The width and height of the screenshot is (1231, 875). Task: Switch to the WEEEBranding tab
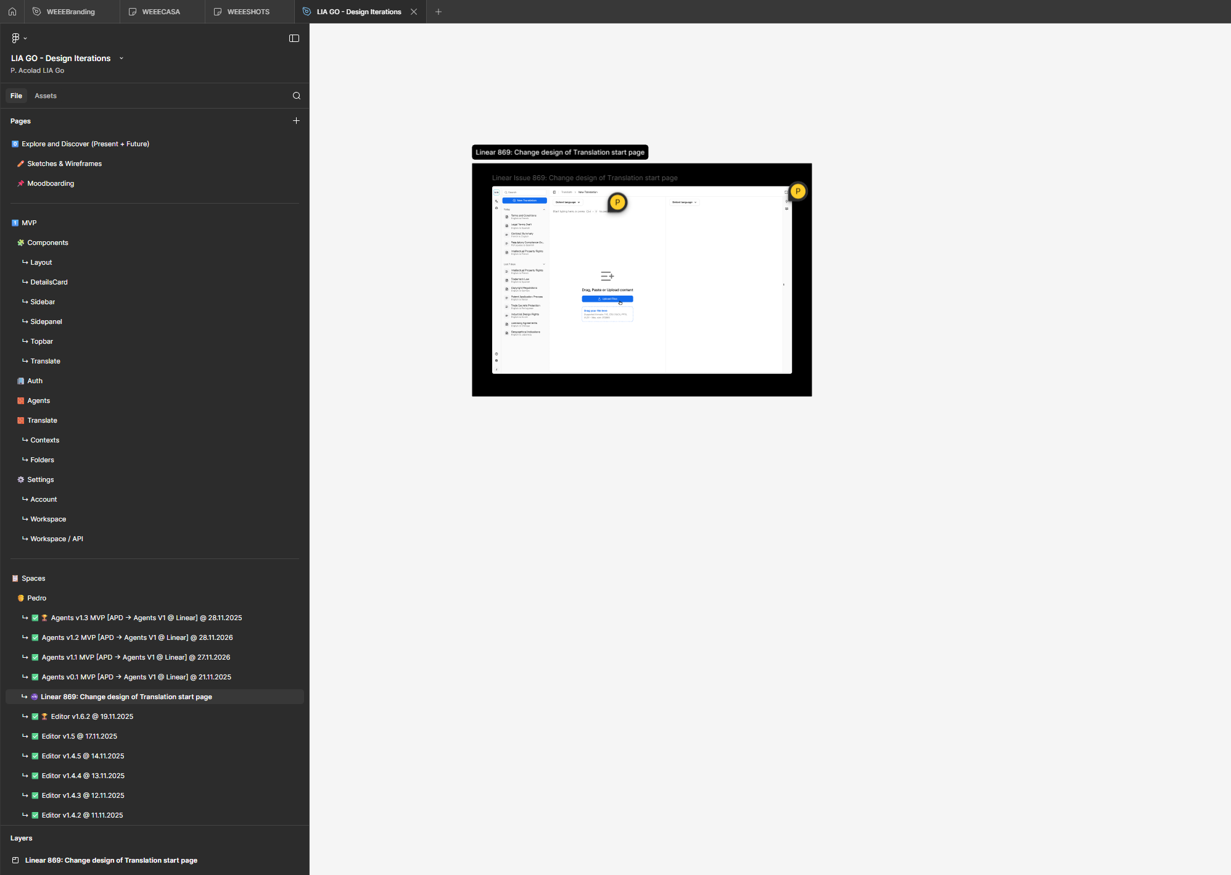[x=70, y=12]
